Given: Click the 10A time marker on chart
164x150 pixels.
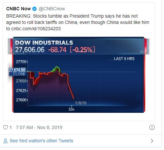Looking at the screenshot, I should [72, 109].
